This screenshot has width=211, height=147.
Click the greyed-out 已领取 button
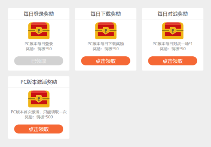39,61
